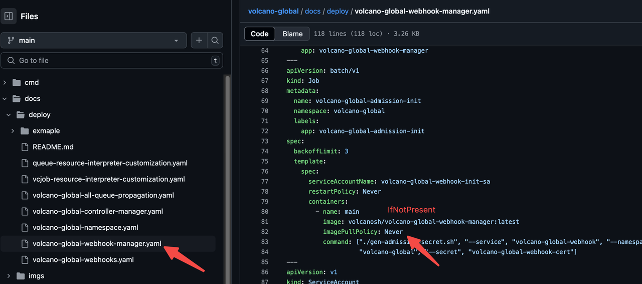
Task: Open queue-resource-interpreter-customization.yaml file
Action: (110, 163)
